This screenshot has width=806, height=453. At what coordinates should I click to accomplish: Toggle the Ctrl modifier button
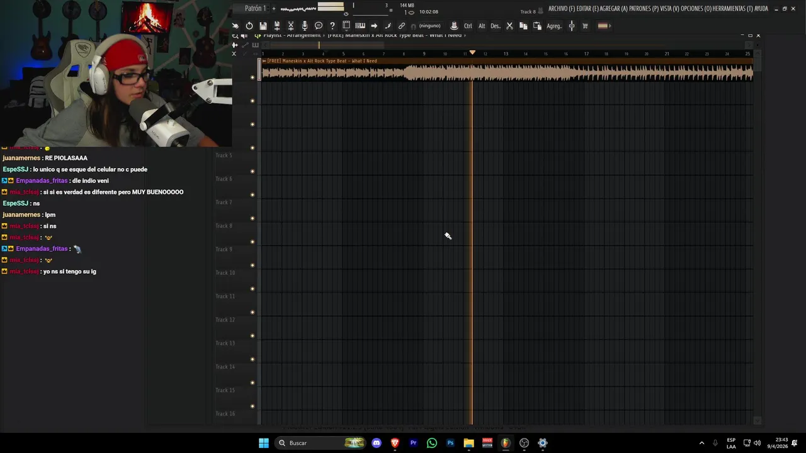tap(468, 26)
